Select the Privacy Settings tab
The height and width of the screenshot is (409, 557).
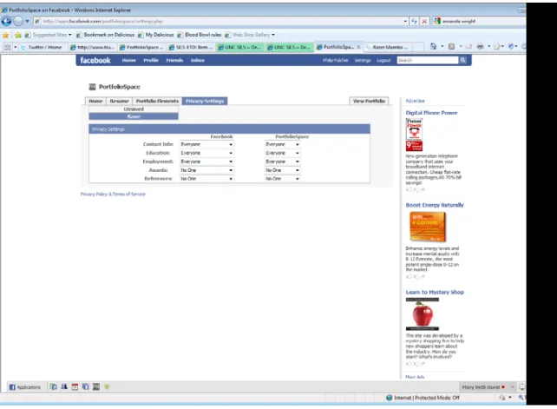click(205, 101)
